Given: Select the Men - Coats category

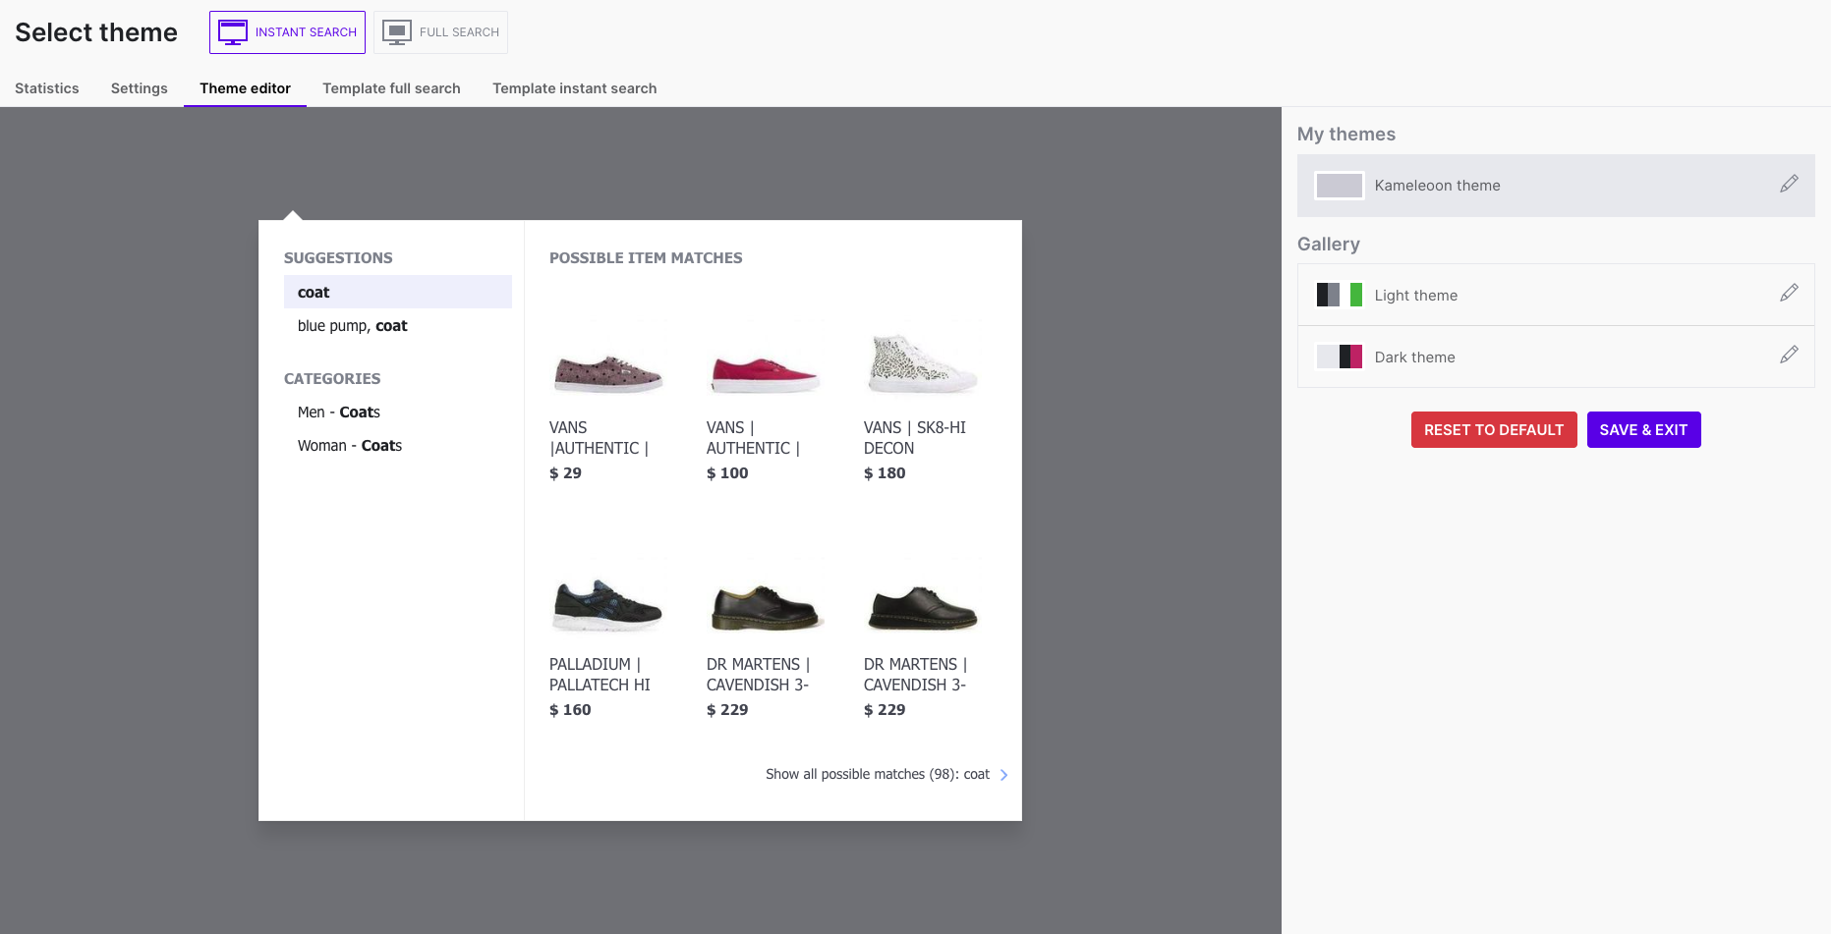Looking at the screenshot, I should click(339, 412).
